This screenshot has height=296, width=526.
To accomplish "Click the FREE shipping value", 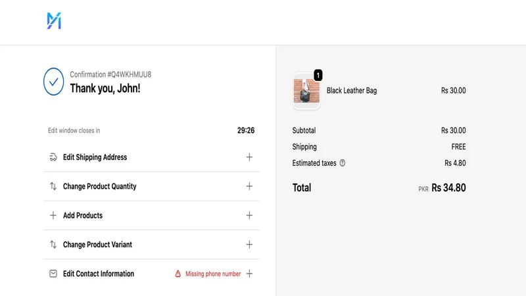I will [458, 147].
